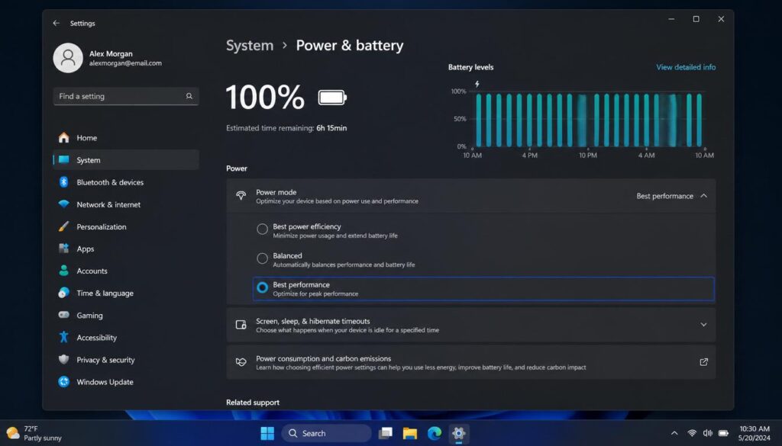Viewport: 782px width, 446px height.
Task: Click the Screen, sleep timeouts icon
Action: click(x=241, y=325)
